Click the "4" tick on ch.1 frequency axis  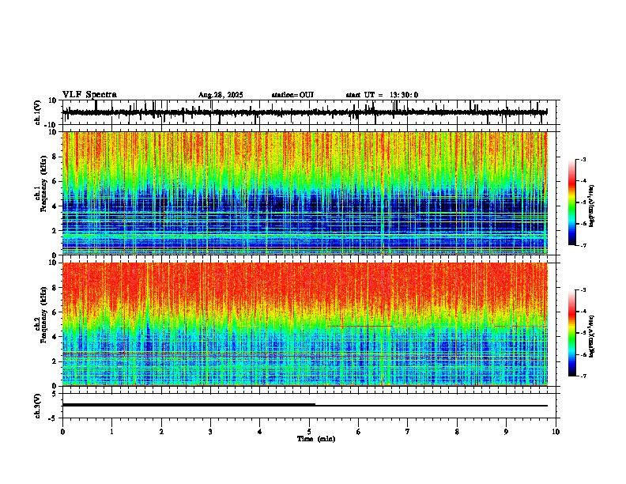[x=55, y=206]
